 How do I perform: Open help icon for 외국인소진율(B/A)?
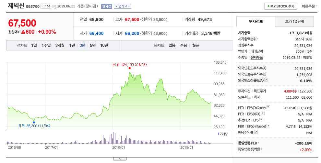click(x=266, y=80)
